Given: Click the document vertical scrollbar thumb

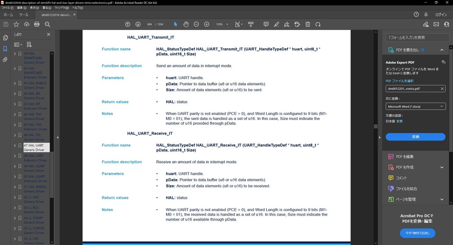Looking at the screenshot, I should [375, 127].
